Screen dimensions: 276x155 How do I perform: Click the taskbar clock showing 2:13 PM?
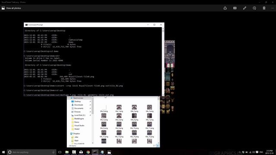click(x=270, y=152)
